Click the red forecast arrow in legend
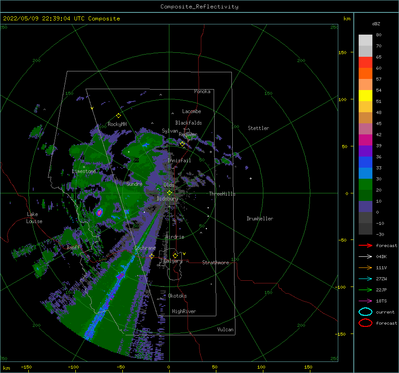 tap(365, 245)
